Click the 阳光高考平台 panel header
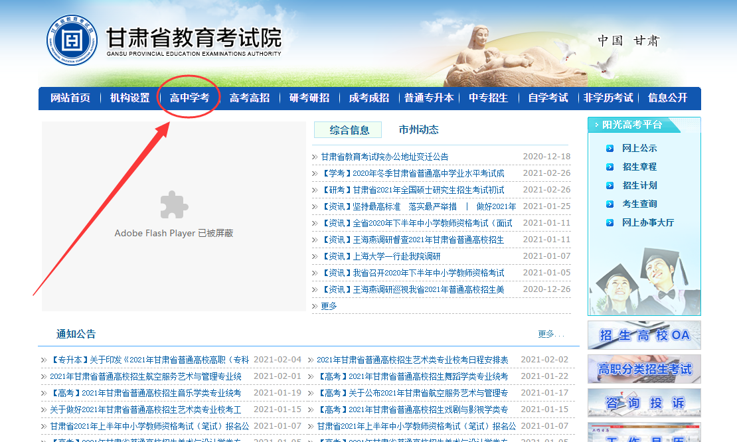Screen dimensions: 737x442 [632, 125]
